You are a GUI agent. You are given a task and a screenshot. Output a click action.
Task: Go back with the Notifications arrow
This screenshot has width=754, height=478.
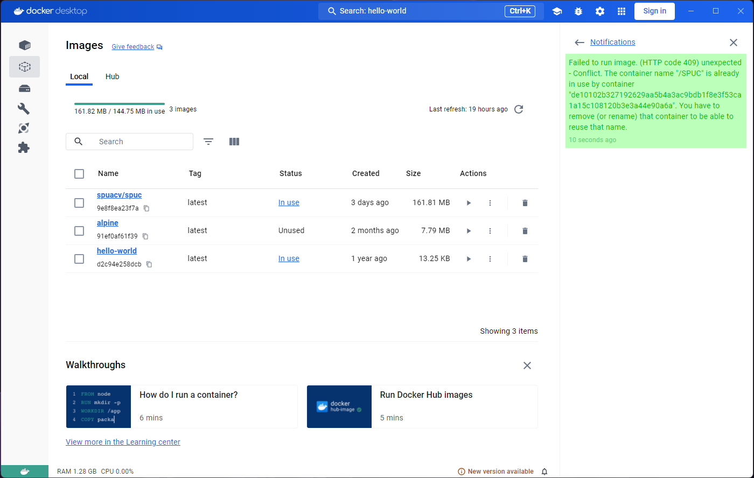tap(580, 43)
